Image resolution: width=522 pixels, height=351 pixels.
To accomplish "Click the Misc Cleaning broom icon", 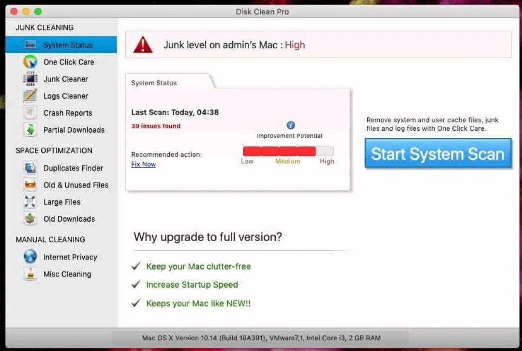I will click(30, 274).
